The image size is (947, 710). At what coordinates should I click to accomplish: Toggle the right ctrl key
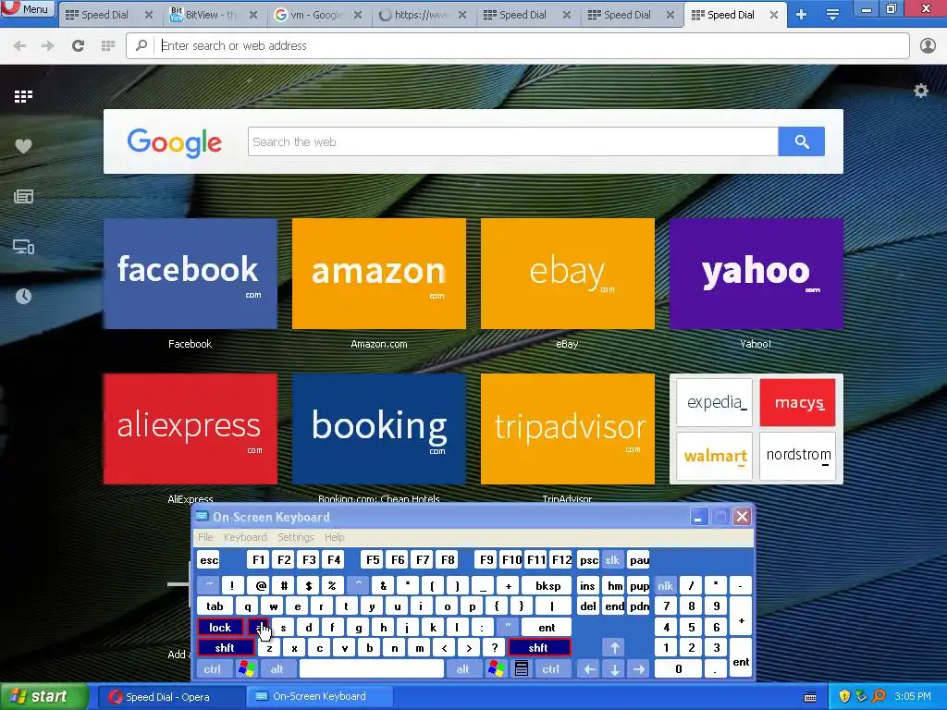pyautogui.click(x=550, y=669)
